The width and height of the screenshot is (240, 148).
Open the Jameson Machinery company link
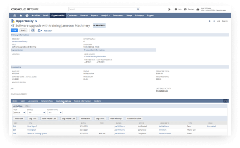[x=19, y=42]
